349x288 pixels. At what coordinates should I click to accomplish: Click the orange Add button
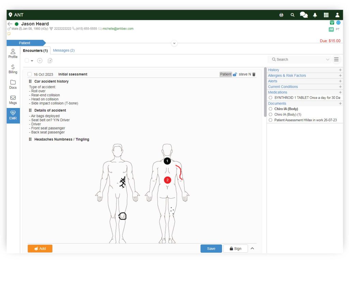click(x=40, y=249)
